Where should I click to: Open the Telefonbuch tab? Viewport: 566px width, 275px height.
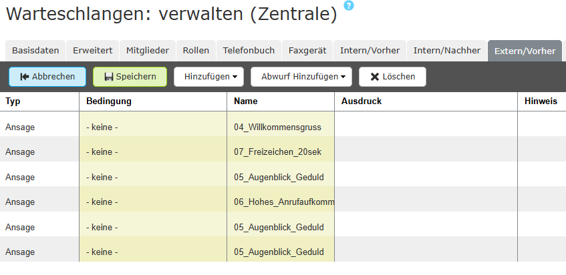249,51
